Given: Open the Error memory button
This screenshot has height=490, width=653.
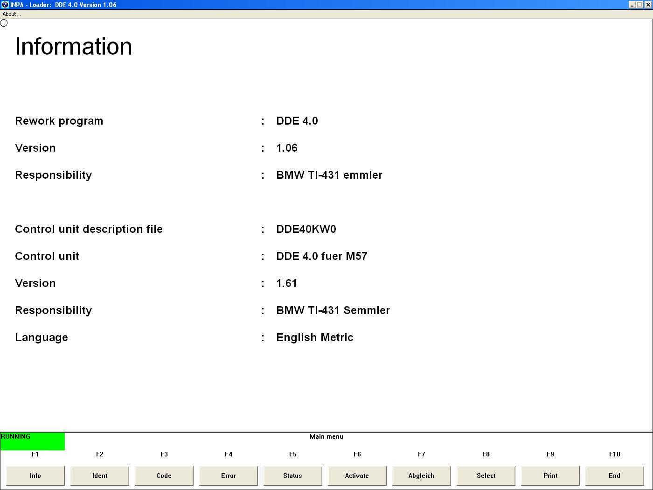Looking at the screenshot, I should (x=229, y=476).
